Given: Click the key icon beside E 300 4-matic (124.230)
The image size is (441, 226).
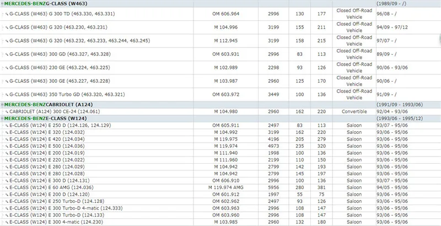Looking at the screenshot, I should pos(7,222).
